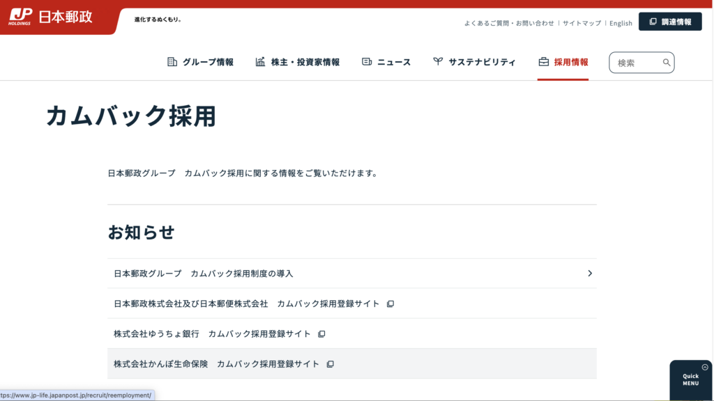
Task: Click the up-arrow icon on Quick MENU
Action: pos(705,367)
